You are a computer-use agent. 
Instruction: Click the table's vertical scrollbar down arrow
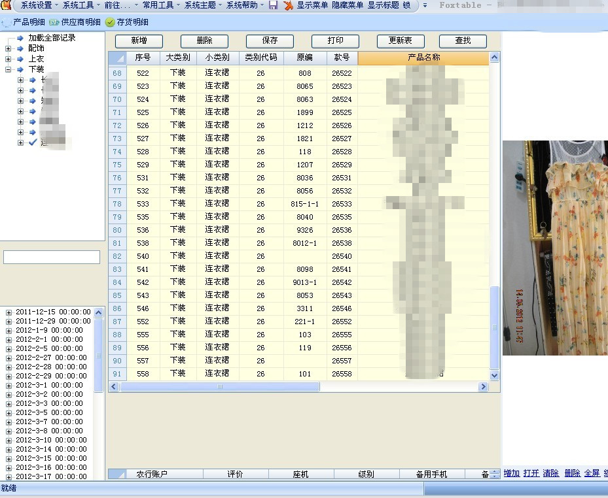494,375
